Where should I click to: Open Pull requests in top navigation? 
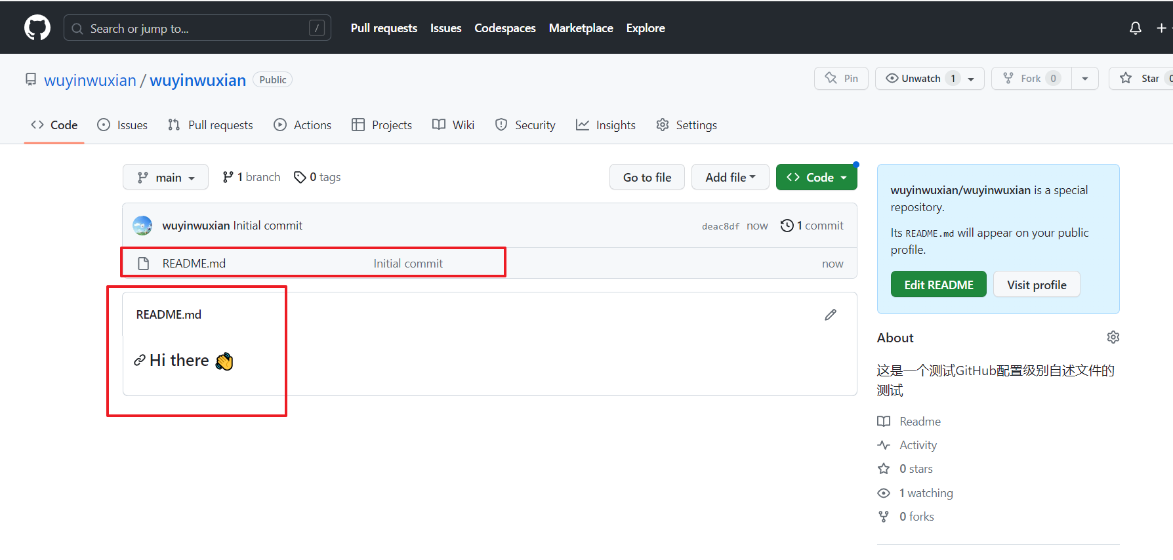pos(384,28)
